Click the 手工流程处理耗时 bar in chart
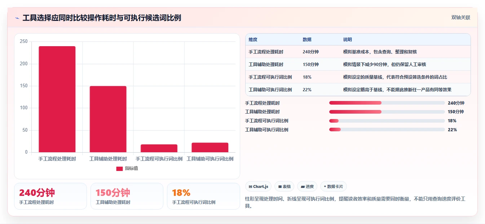This screenshot has height=224, width=485. (x=57, y=99)
